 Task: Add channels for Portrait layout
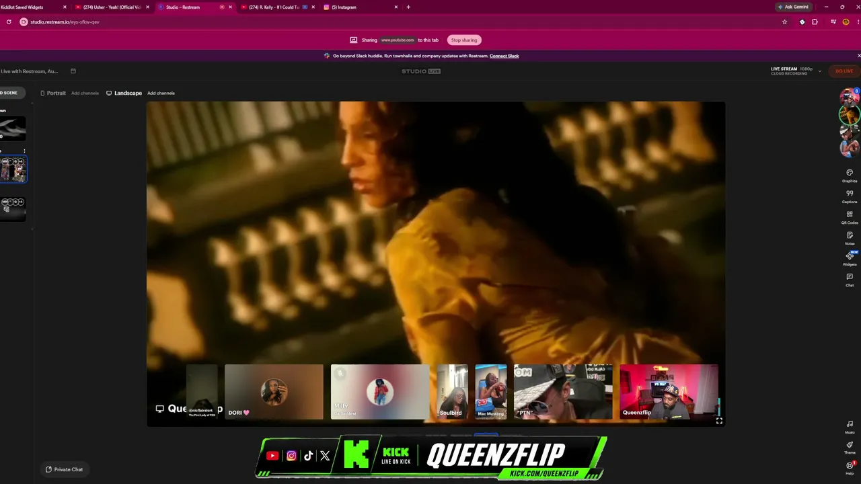click(x=85, y=93)
